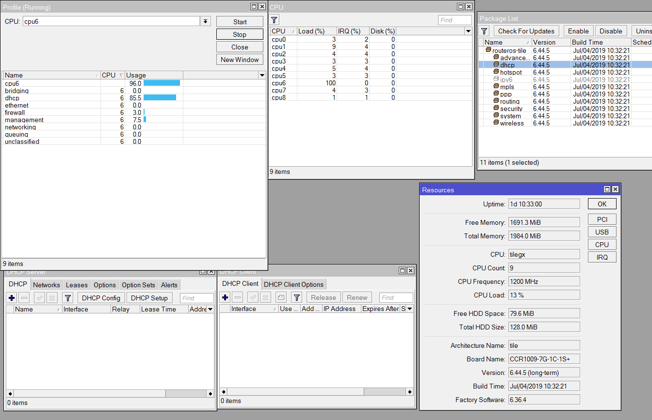Screen dimensions: 652x420
Task: Select the dhcp row in Profile table
Action: click(x=134, y=98)
